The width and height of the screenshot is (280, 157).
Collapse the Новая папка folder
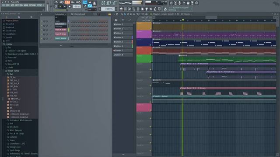[13, 71]
